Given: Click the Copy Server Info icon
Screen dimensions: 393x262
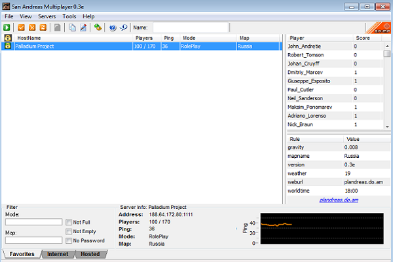Looking at the screenshot, I should point(72,28).
